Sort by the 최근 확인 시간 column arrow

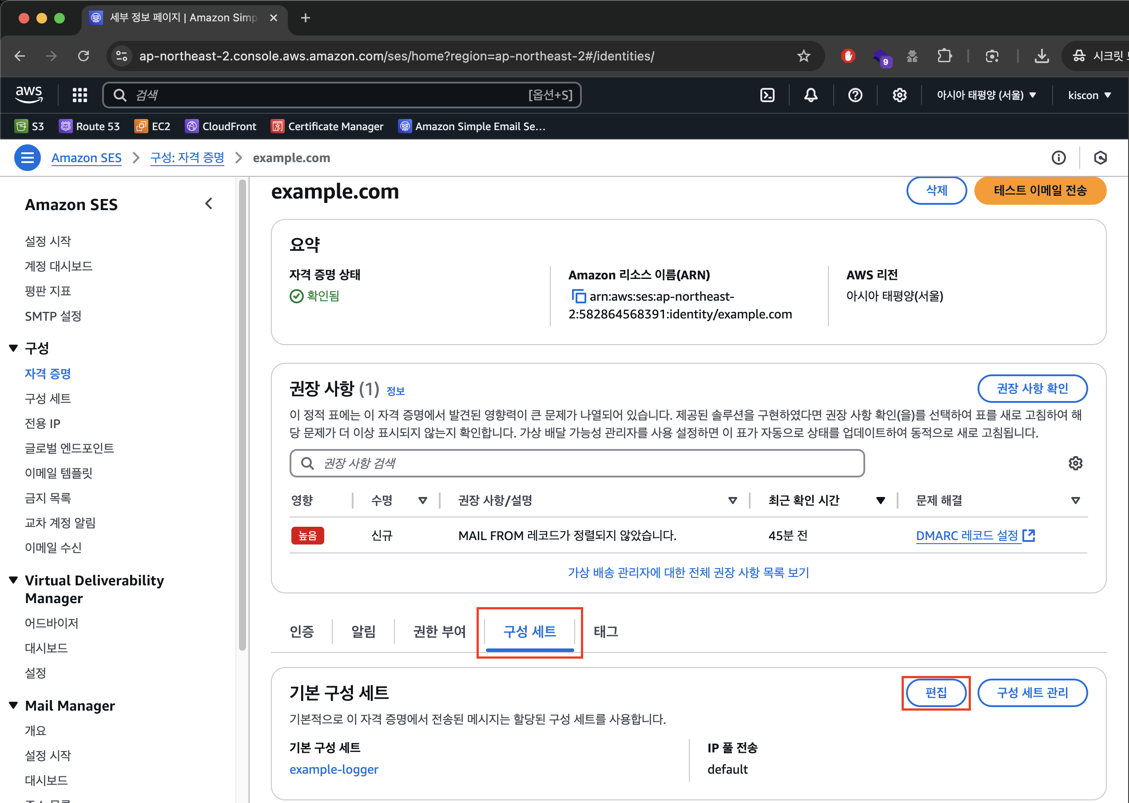880,501
